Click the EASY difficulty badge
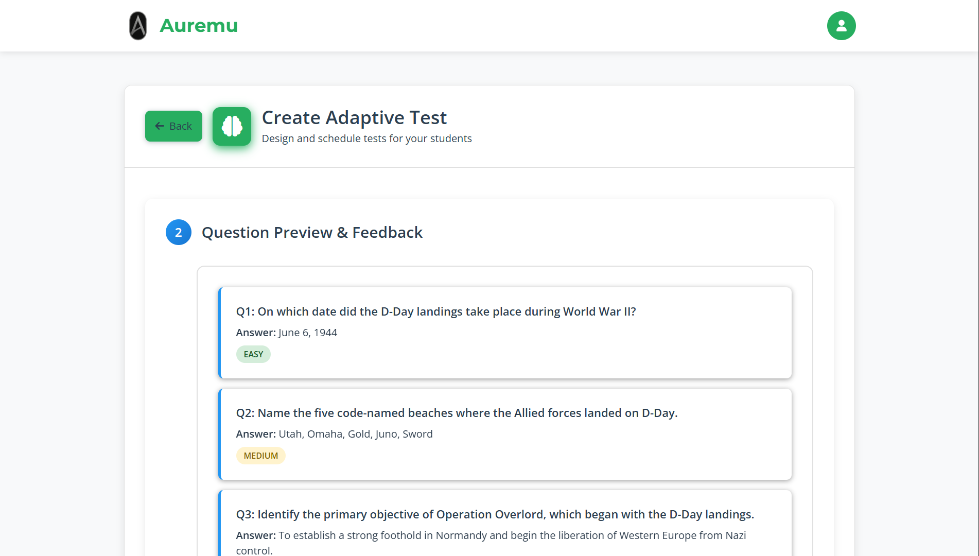 (253, 354)
